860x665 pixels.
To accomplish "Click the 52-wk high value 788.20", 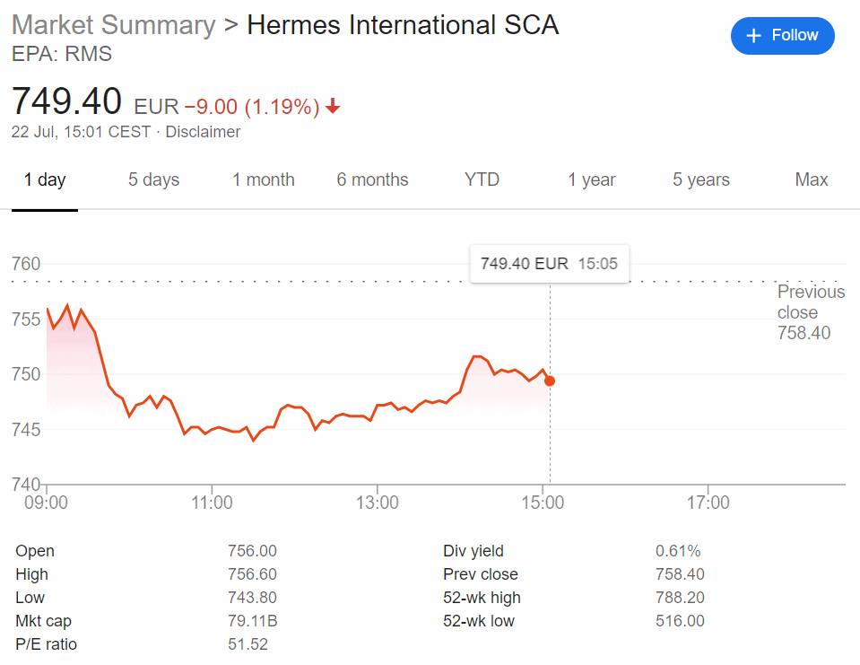I will (680, 598).
